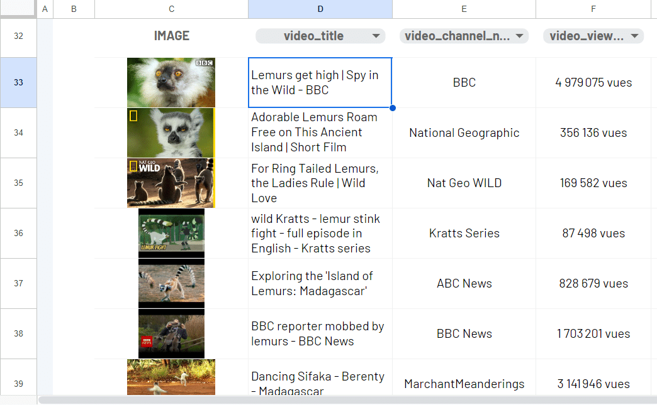
Task: Open the video_view count column dropdown
Action: [634, 36]
